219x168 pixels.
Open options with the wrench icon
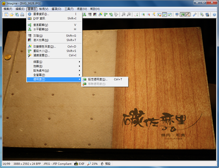[x=195, y=15]
